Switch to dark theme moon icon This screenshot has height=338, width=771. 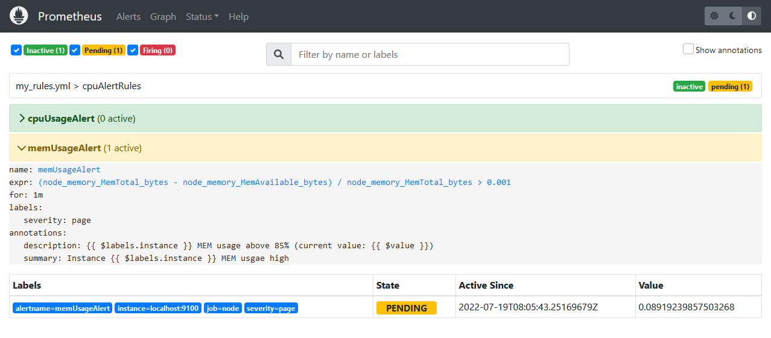[733, 16]
